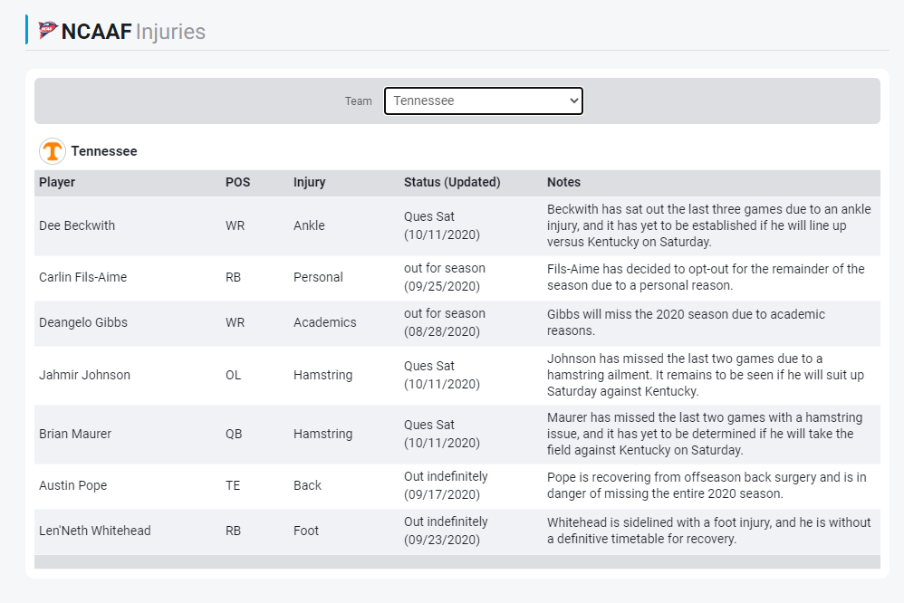The image size is (904, 603).
Task: Click the Pope back surgery note
Action: [707, 485]
